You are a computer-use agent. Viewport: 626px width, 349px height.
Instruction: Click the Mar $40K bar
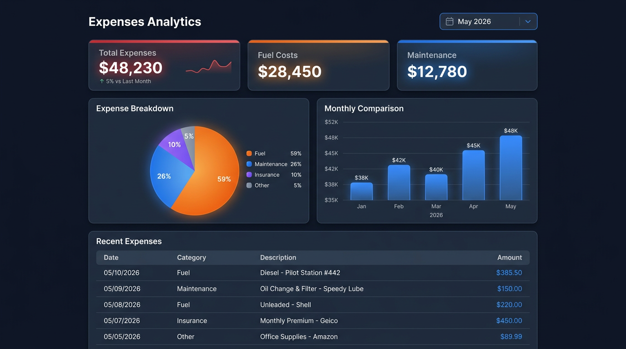(436, 187)
